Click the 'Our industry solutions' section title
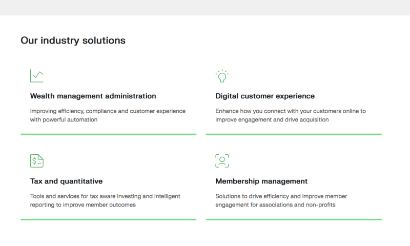Image resolution: width=410 pixels, height=246 pixels. 73,40
